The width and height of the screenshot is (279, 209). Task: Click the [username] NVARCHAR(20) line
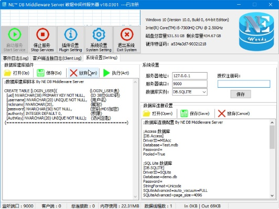coord(47,100)
